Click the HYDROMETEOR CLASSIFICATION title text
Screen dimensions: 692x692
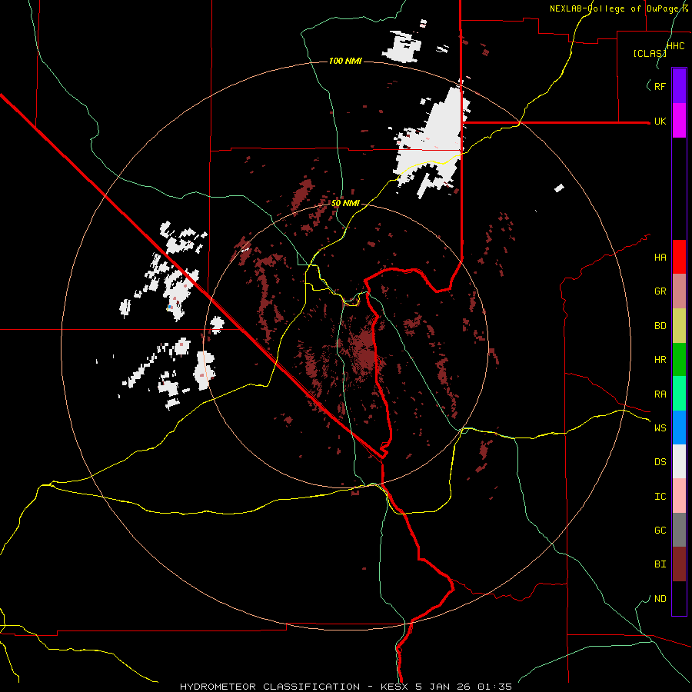(270, 687)
